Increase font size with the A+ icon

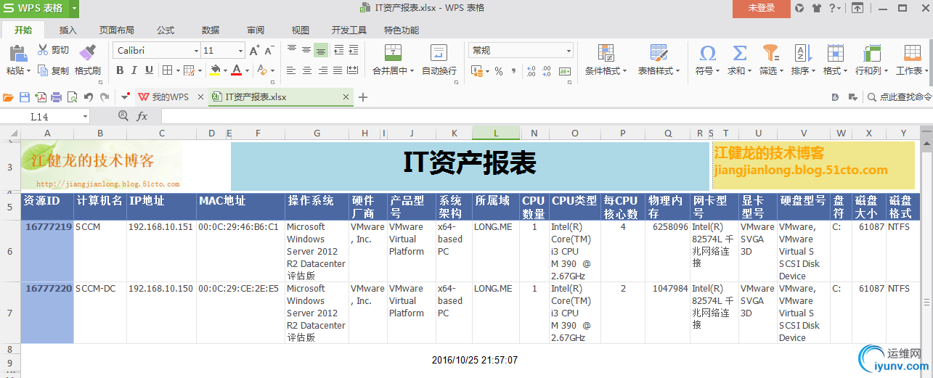[254, 50]
